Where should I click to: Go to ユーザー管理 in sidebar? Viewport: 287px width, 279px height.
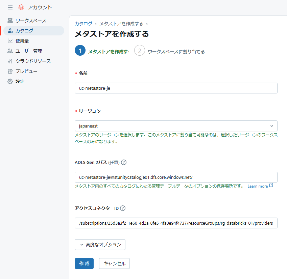tap(28, 51)
